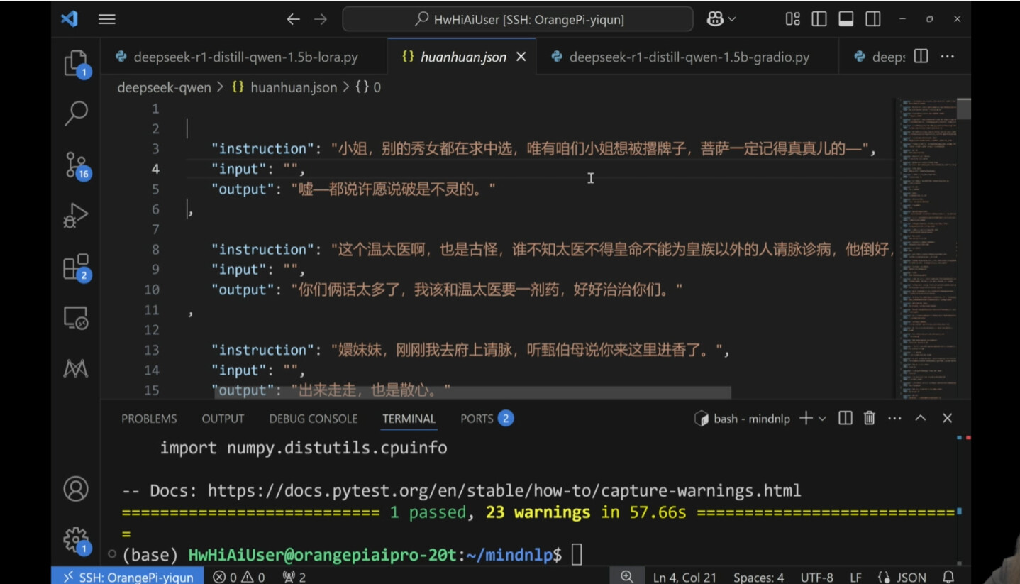This screenshot has height=584, width=1020.
Task: Open the Run and Debug view
Action: [x=76, y=216]
